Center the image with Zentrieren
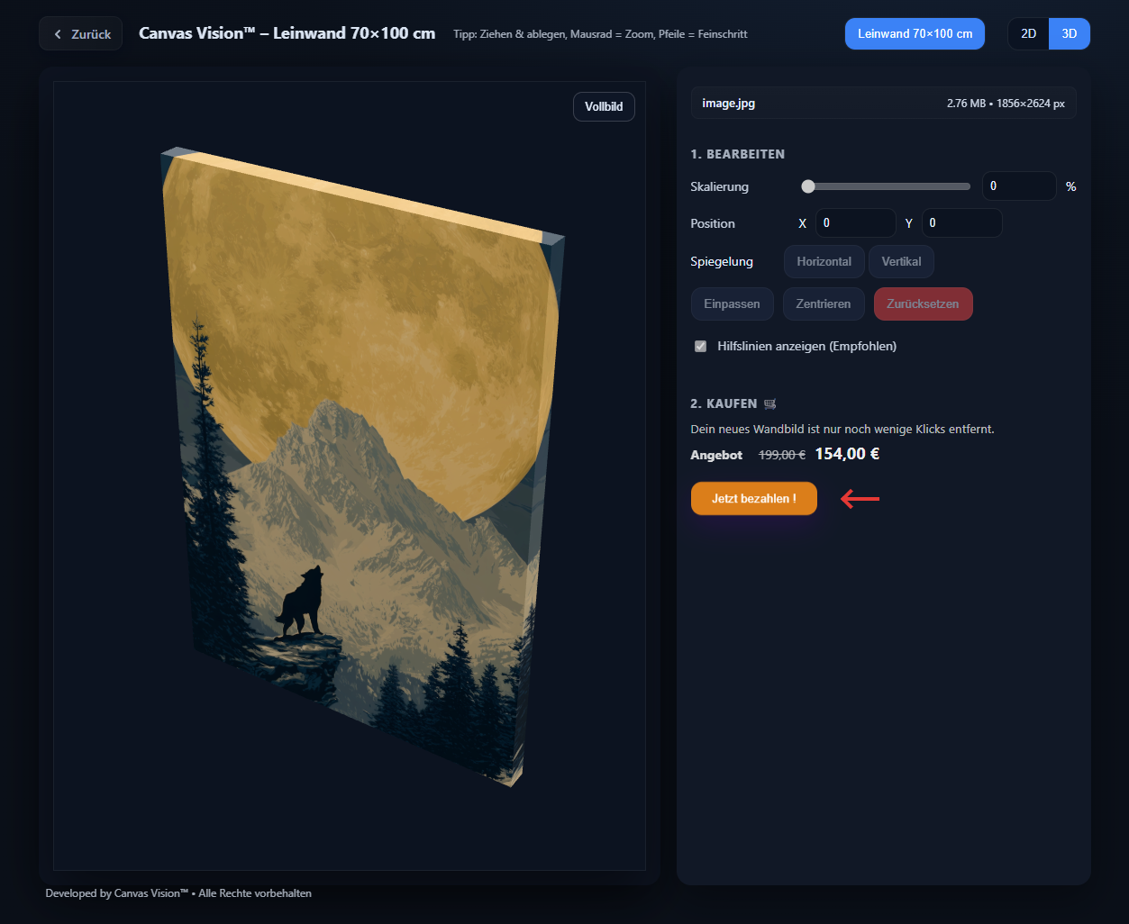Viewport: 1129px width, 924px height. (x=823, y=304)
